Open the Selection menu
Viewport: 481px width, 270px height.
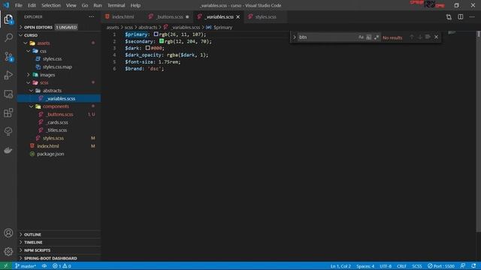(x=51, y=5)
